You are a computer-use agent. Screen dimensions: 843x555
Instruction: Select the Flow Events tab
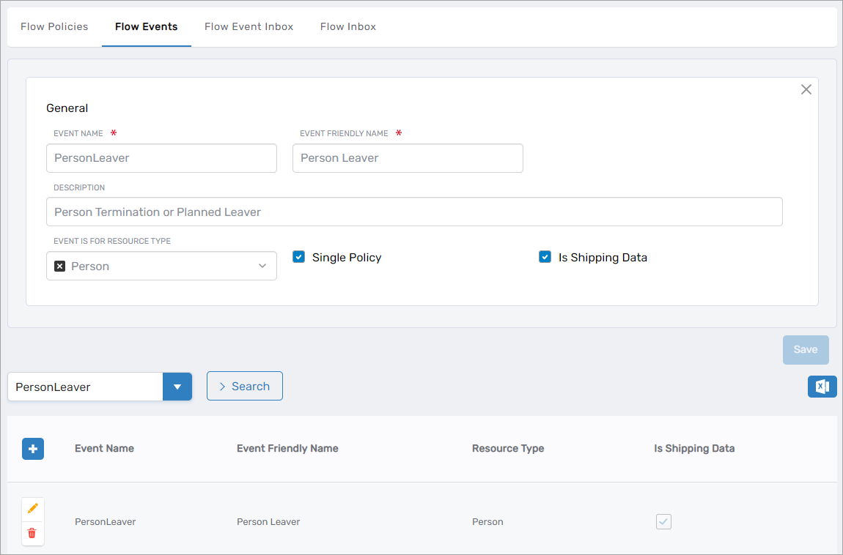(146, 27)
